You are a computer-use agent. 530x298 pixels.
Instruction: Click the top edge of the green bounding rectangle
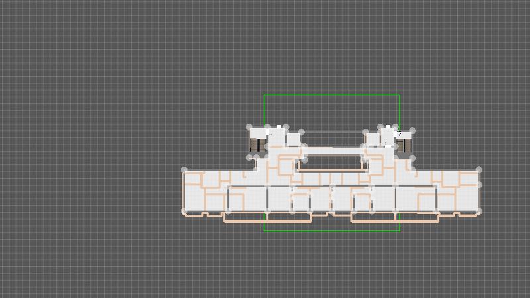point(331,95)
